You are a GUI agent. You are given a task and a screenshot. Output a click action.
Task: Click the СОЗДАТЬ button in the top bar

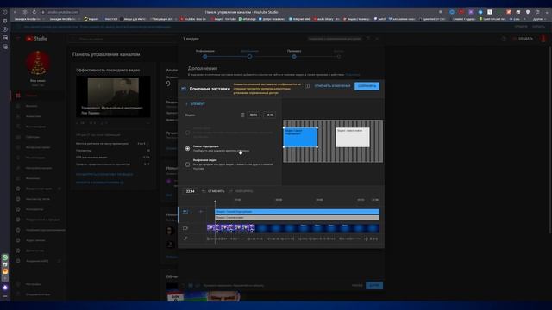[x=523, y=39]
